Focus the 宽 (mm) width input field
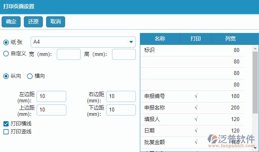This screenshot has width=259, height=152. coord(69,54)
